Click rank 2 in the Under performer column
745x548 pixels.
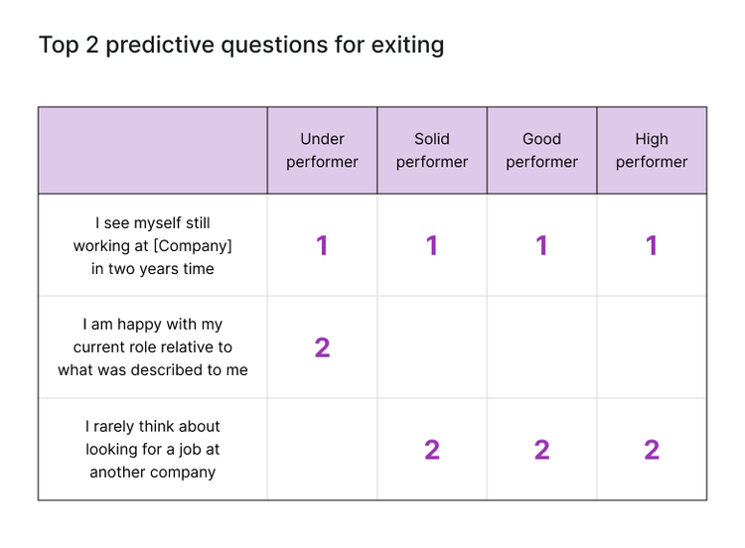click(322, 347)
